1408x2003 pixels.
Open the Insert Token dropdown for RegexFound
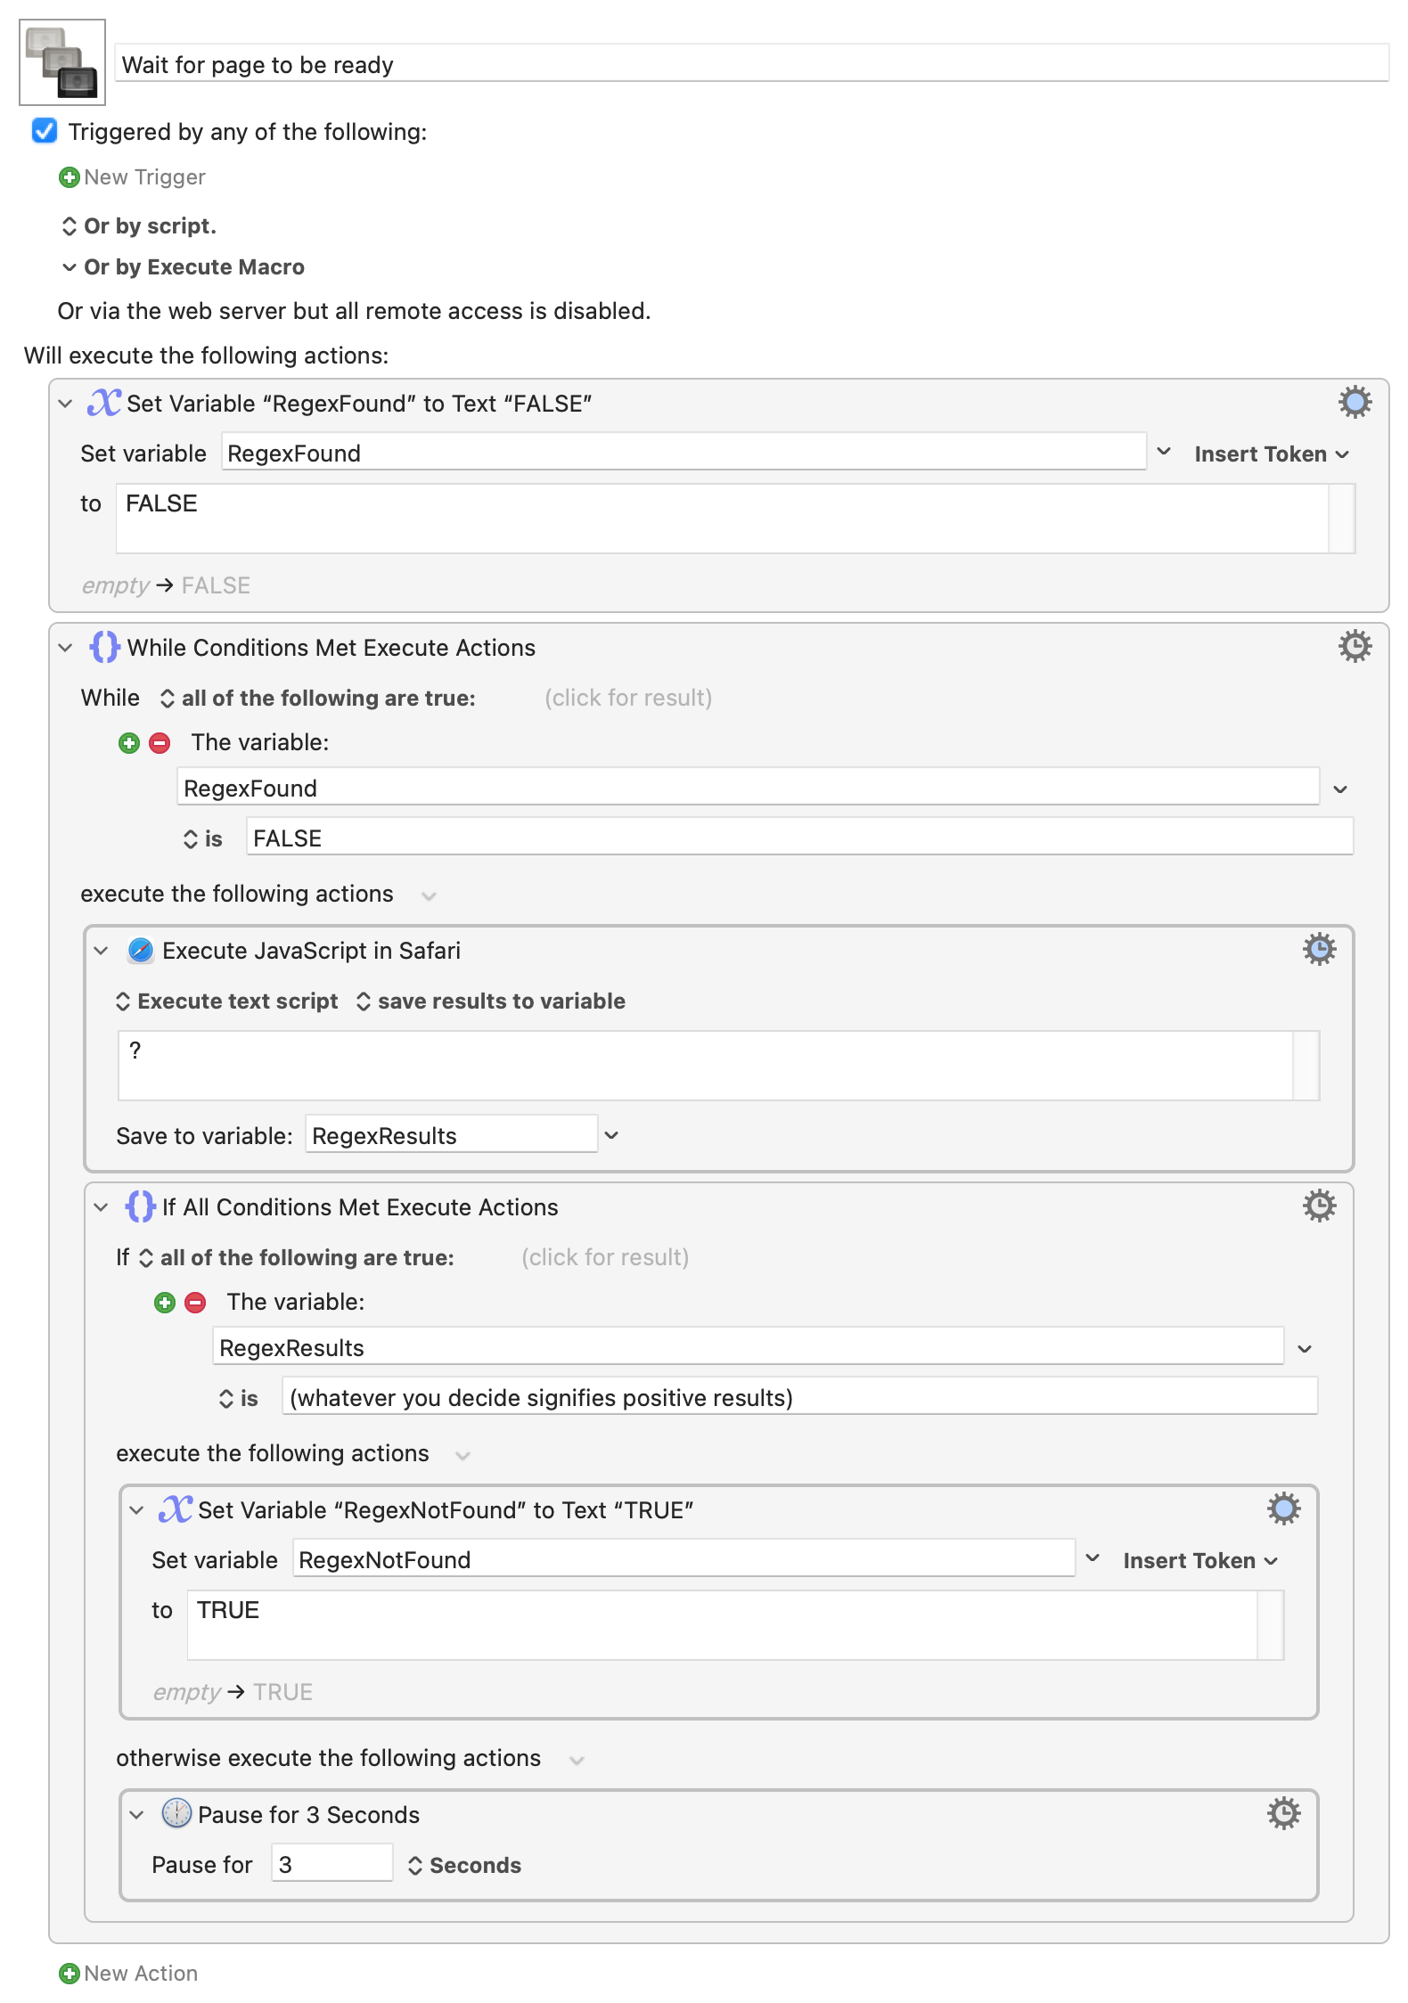1272,454
